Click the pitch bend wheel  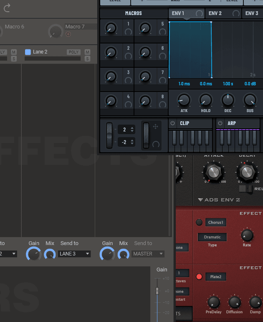[x=109, y=135]
